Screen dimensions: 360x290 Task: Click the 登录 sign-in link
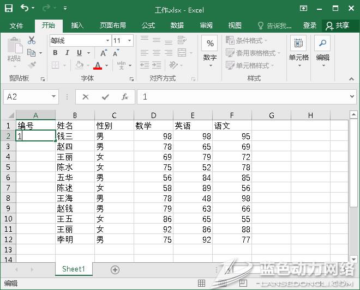(310, 26)
